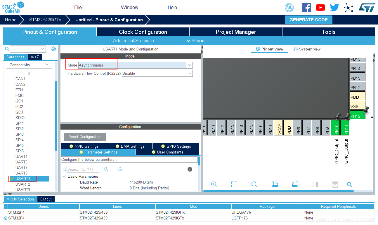Open the Help menu
Screen dimensions: 378x225
(x=172, y=7)
